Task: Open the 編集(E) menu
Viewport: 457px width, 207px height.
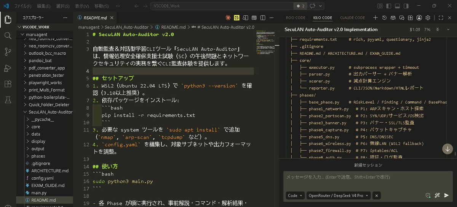Action: pos(44,6)
